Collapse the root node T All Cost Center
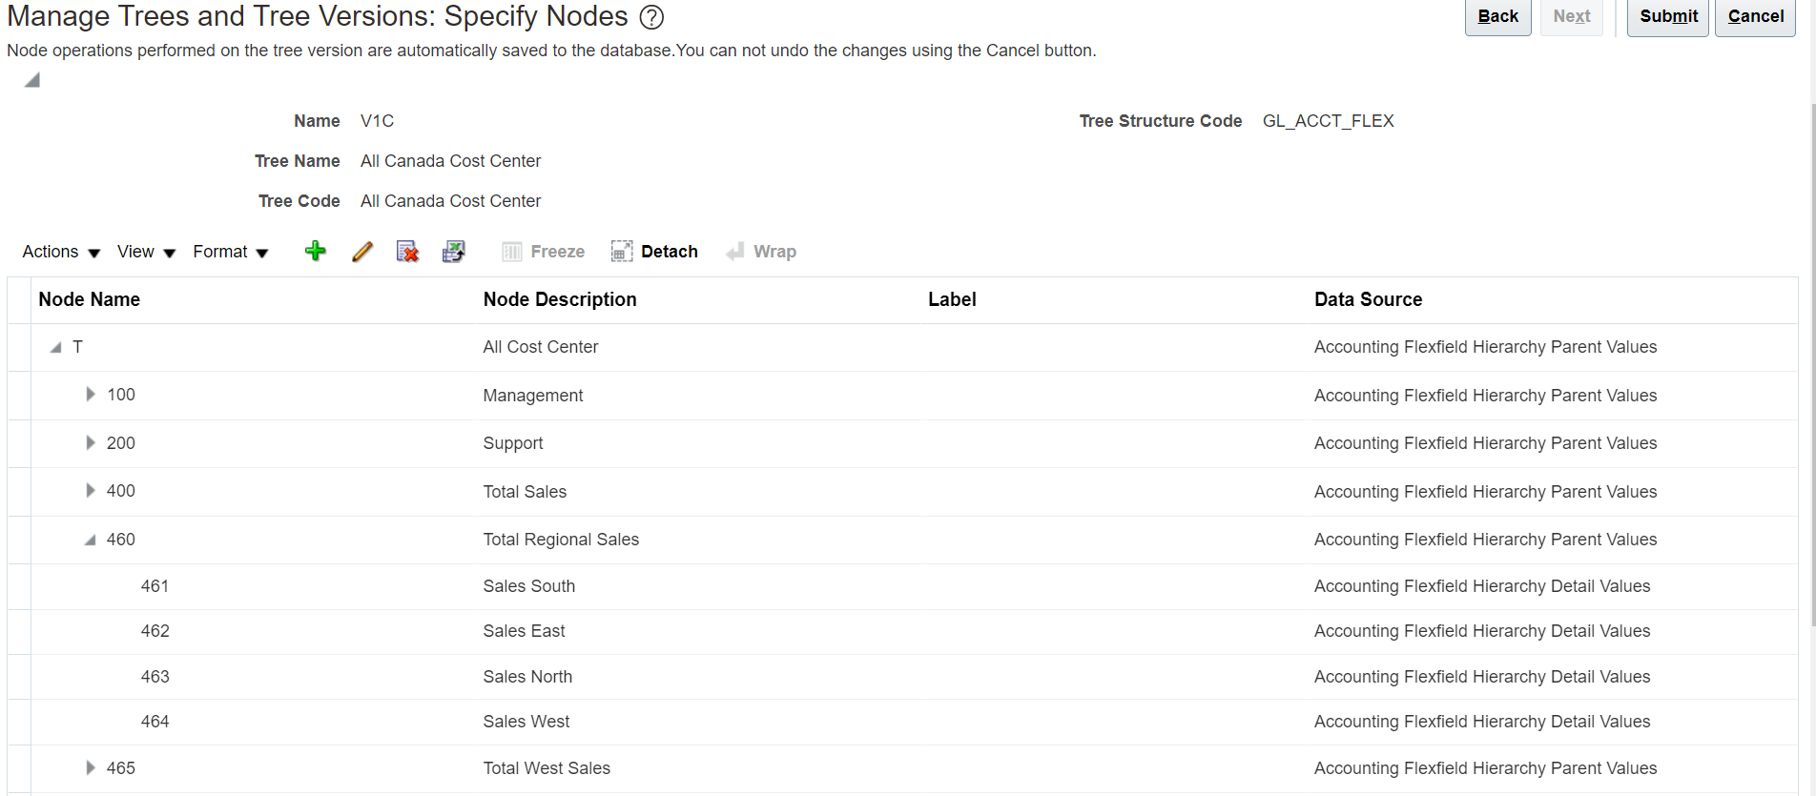1816x796 pixels. coord(54,346)
